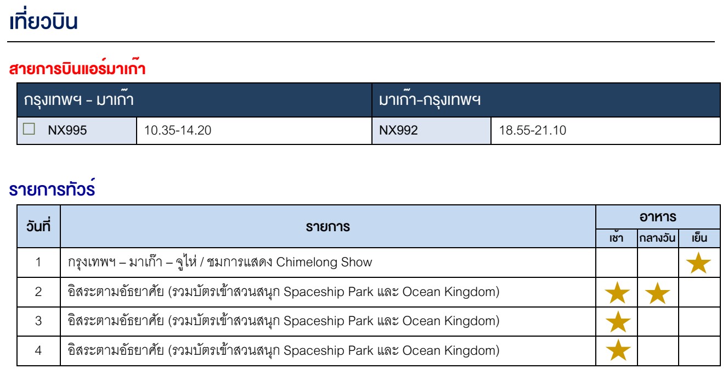Image resolution: width=728 pixels, height=374 pixels.
Task: Tick the checkbox beside flight NX995
Action: (x=29, y=130)
